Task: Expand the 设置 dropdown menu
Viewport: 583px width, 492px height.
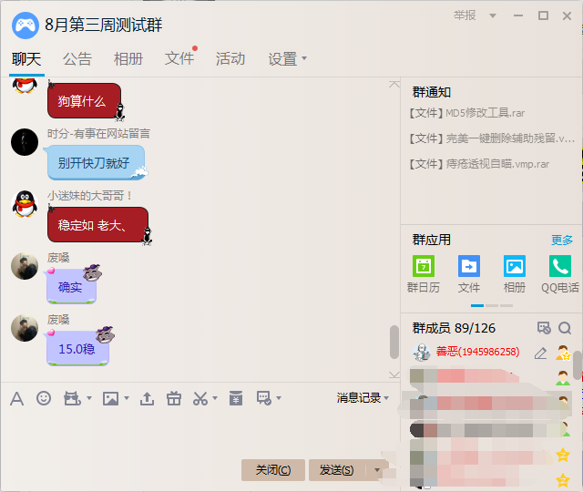Action: 288,59
